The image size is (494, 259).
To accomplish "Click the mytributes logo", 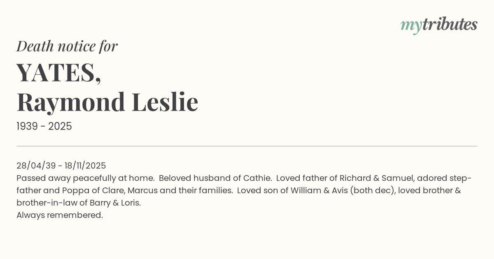I will click(x=438, y=25).
